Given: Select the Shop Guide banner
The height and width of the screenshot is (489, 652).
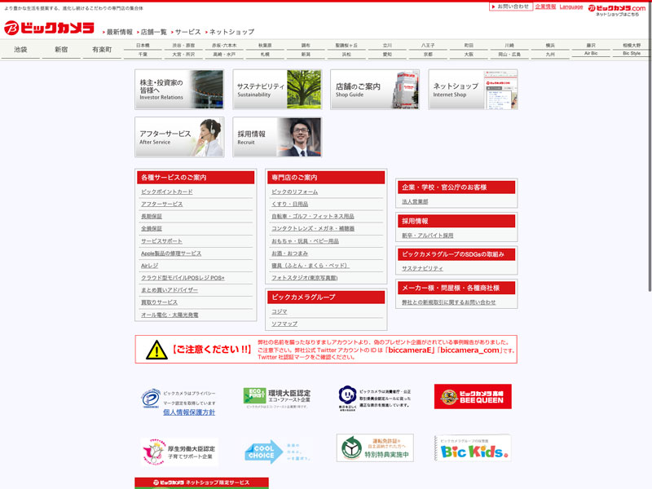Looking at the screenshot, I should 375,90.
